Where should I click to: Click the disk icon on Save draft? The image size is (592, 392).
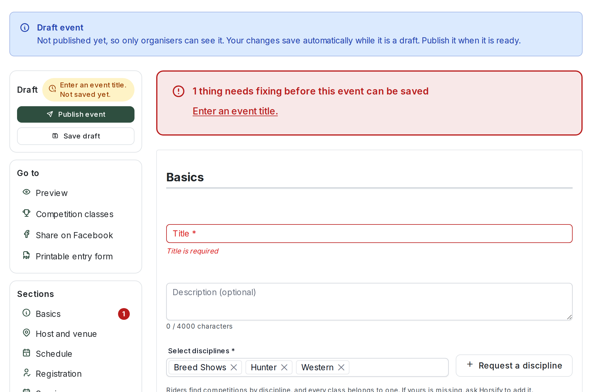[55, 136]
